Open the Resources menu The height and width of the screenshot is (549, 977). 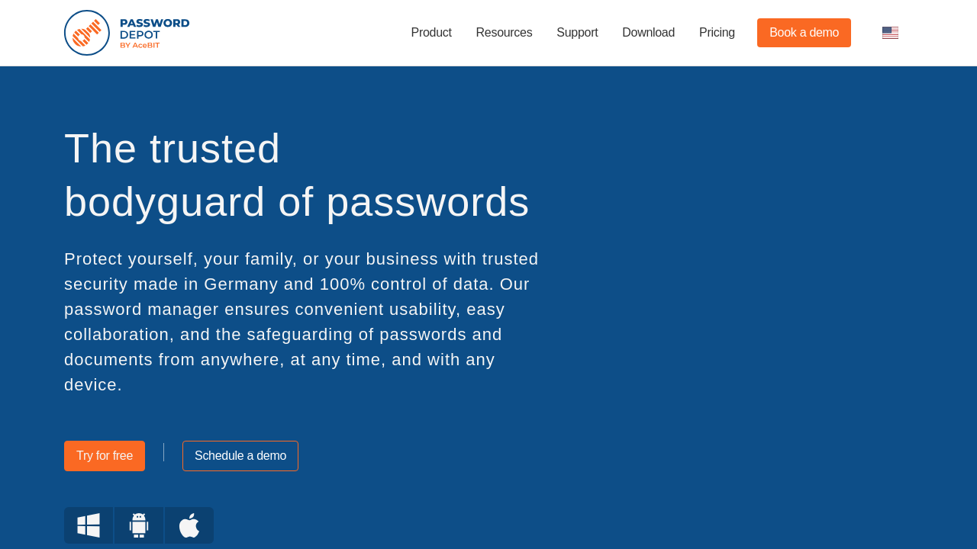(x=504, y=33)
